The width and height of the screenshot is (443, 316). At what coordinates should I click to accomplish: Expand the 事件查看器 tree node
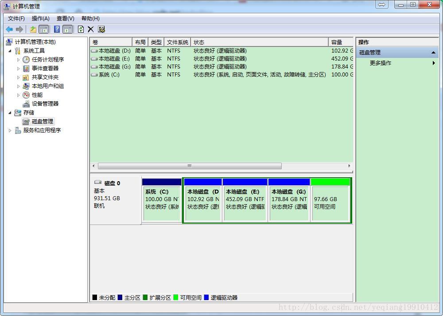pos(18,69)
